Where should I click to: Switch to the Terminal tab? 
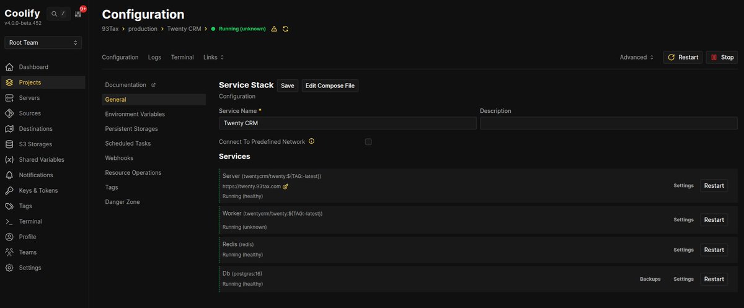(x=182, y=57)
